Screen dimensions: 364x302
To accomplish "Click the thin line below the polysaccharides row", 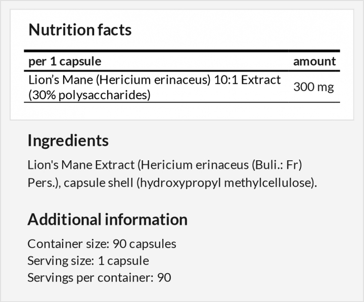I will 182,103.
